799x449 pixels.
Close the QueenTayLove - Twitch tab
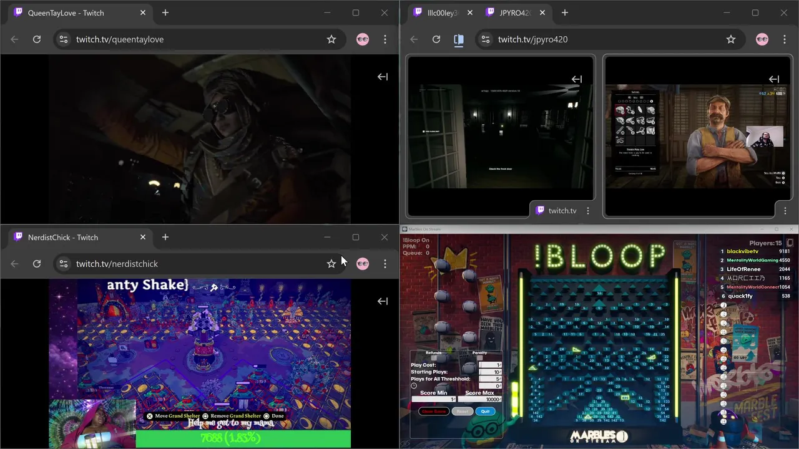point(143,12)
